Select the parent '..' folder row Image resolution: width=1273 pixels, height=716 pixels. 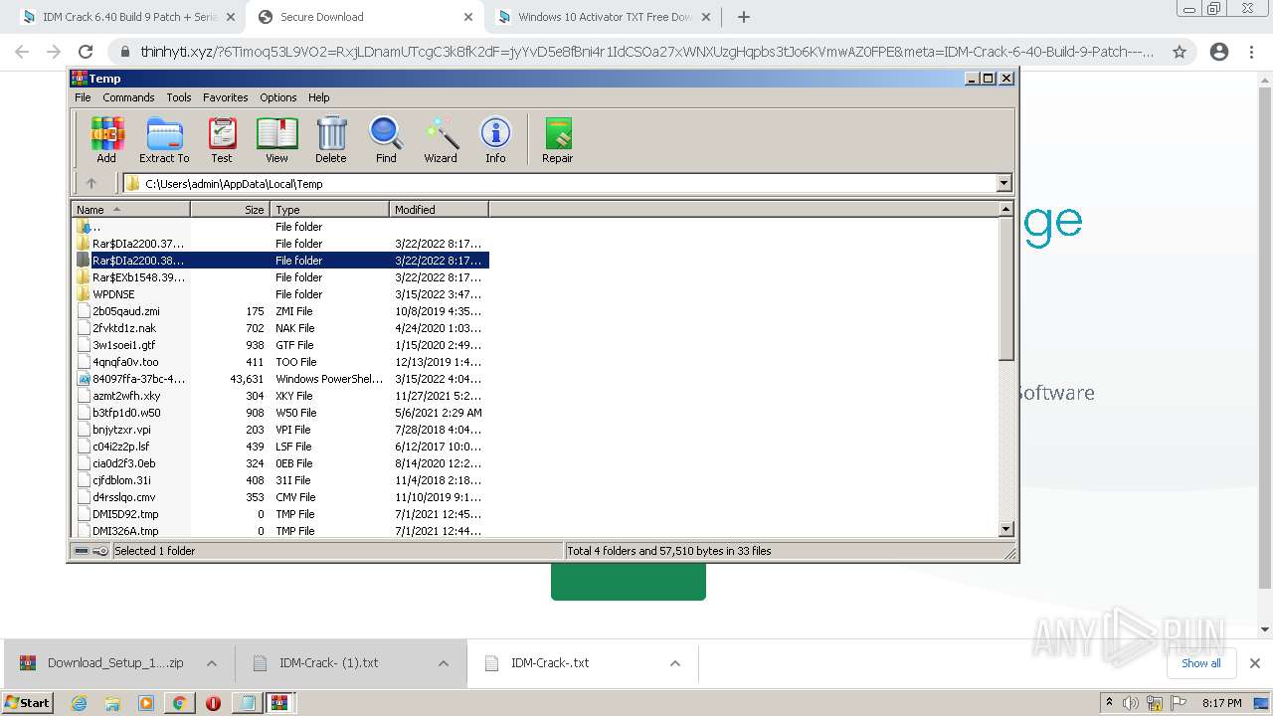[280, 227]
